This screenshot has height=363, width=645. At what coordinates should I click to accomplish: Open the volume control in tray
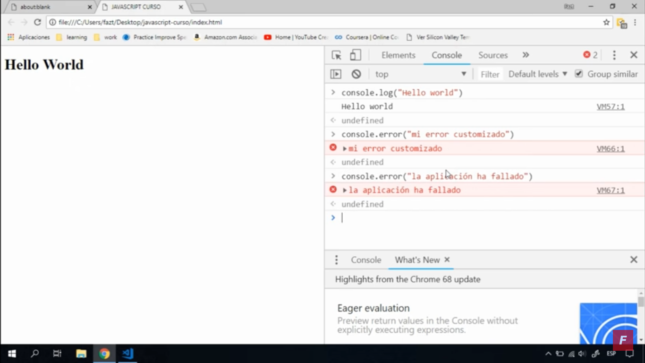click(582, 354)
